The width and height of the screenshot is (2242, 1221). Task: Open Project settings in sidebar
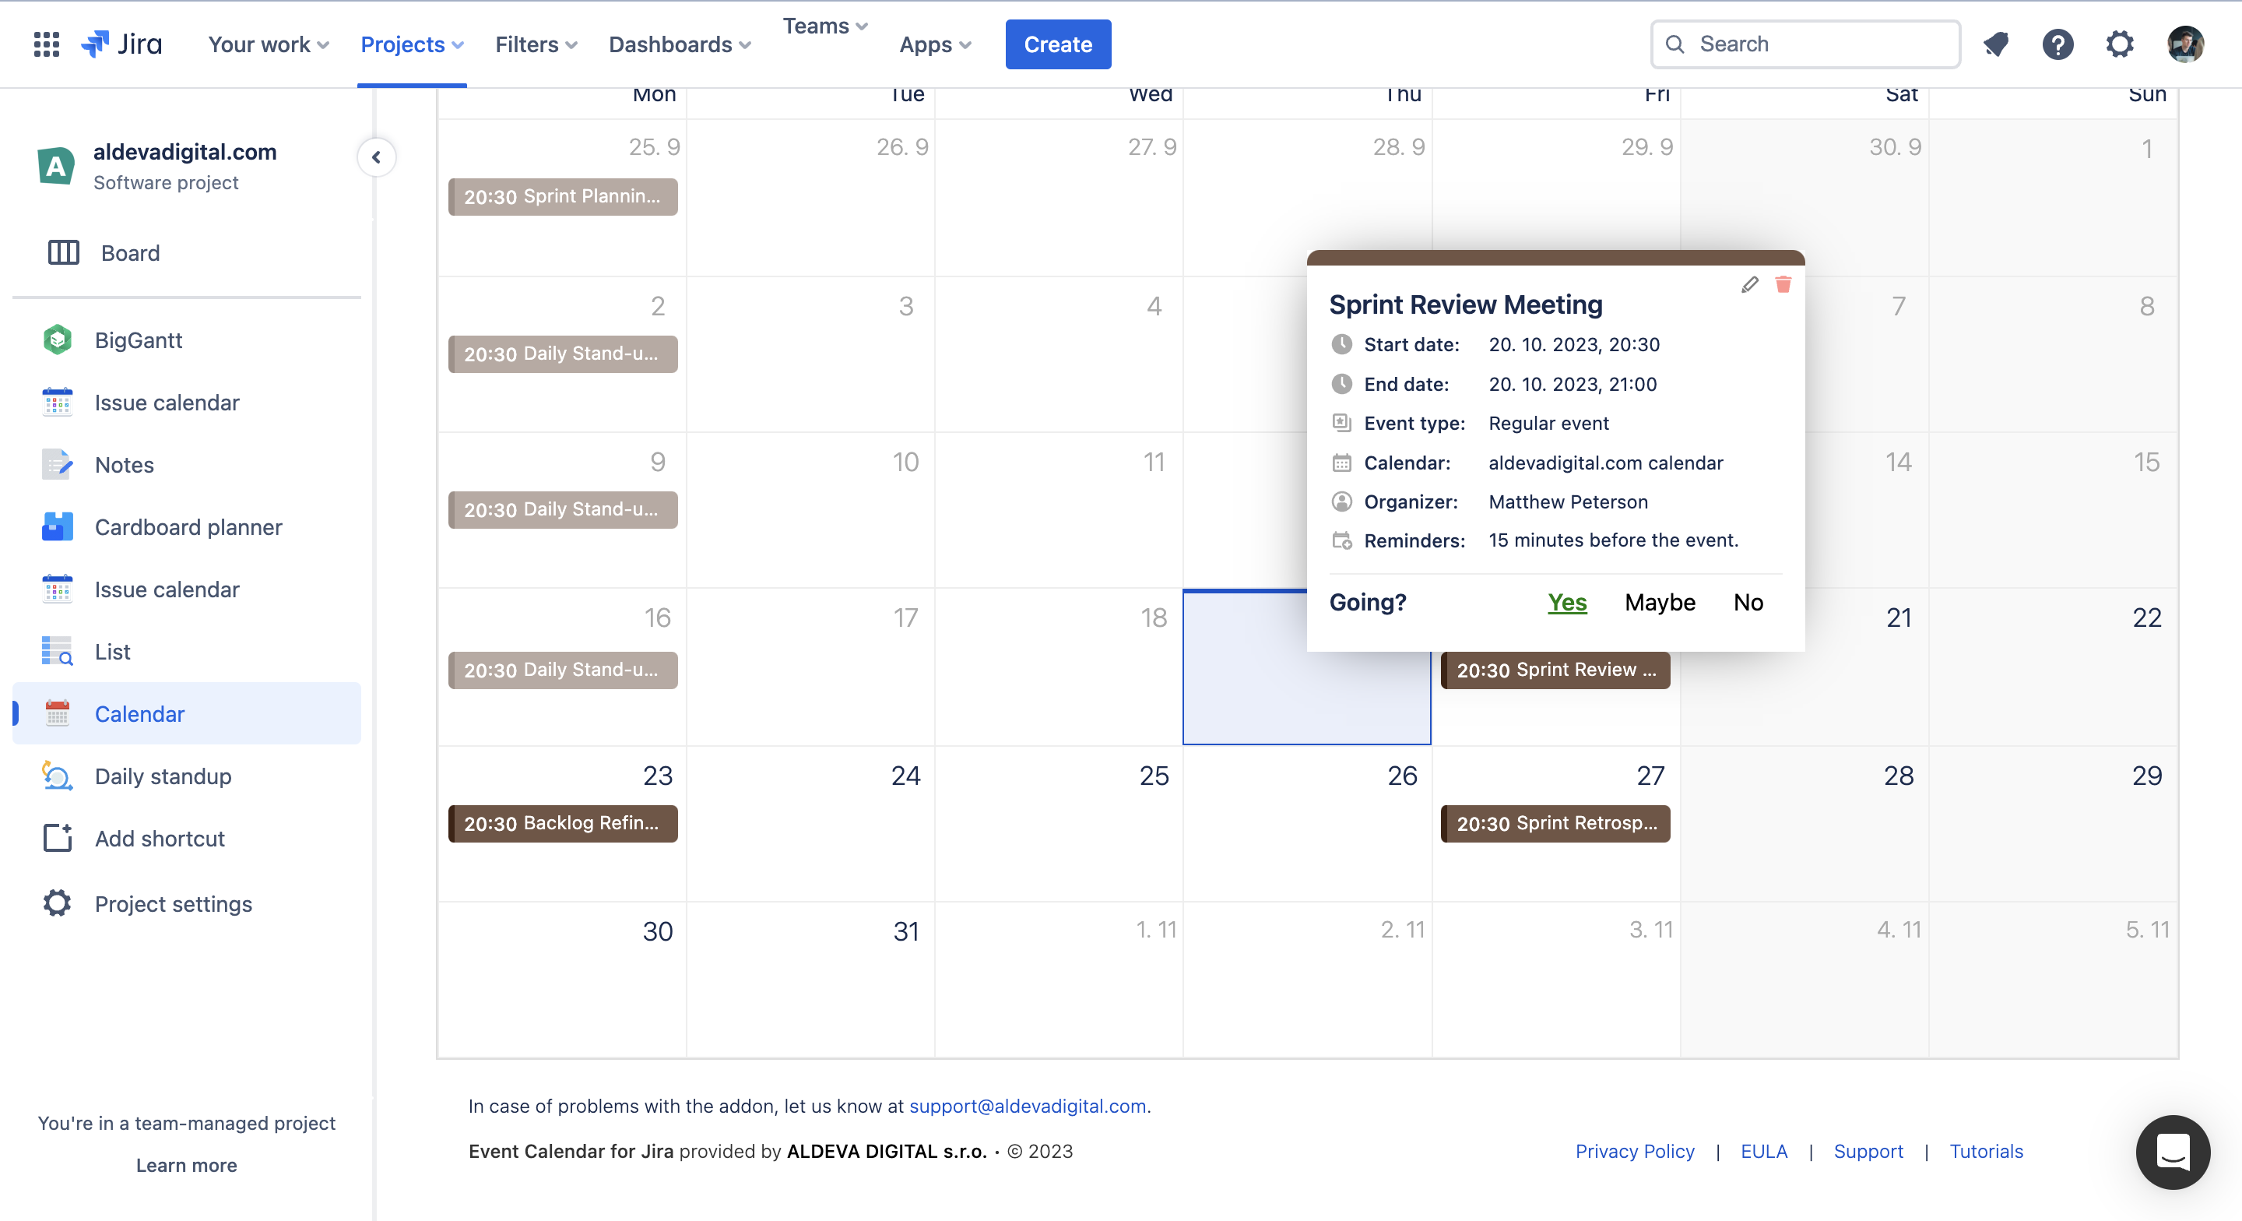pyautogui.click(x=173, y=904)
